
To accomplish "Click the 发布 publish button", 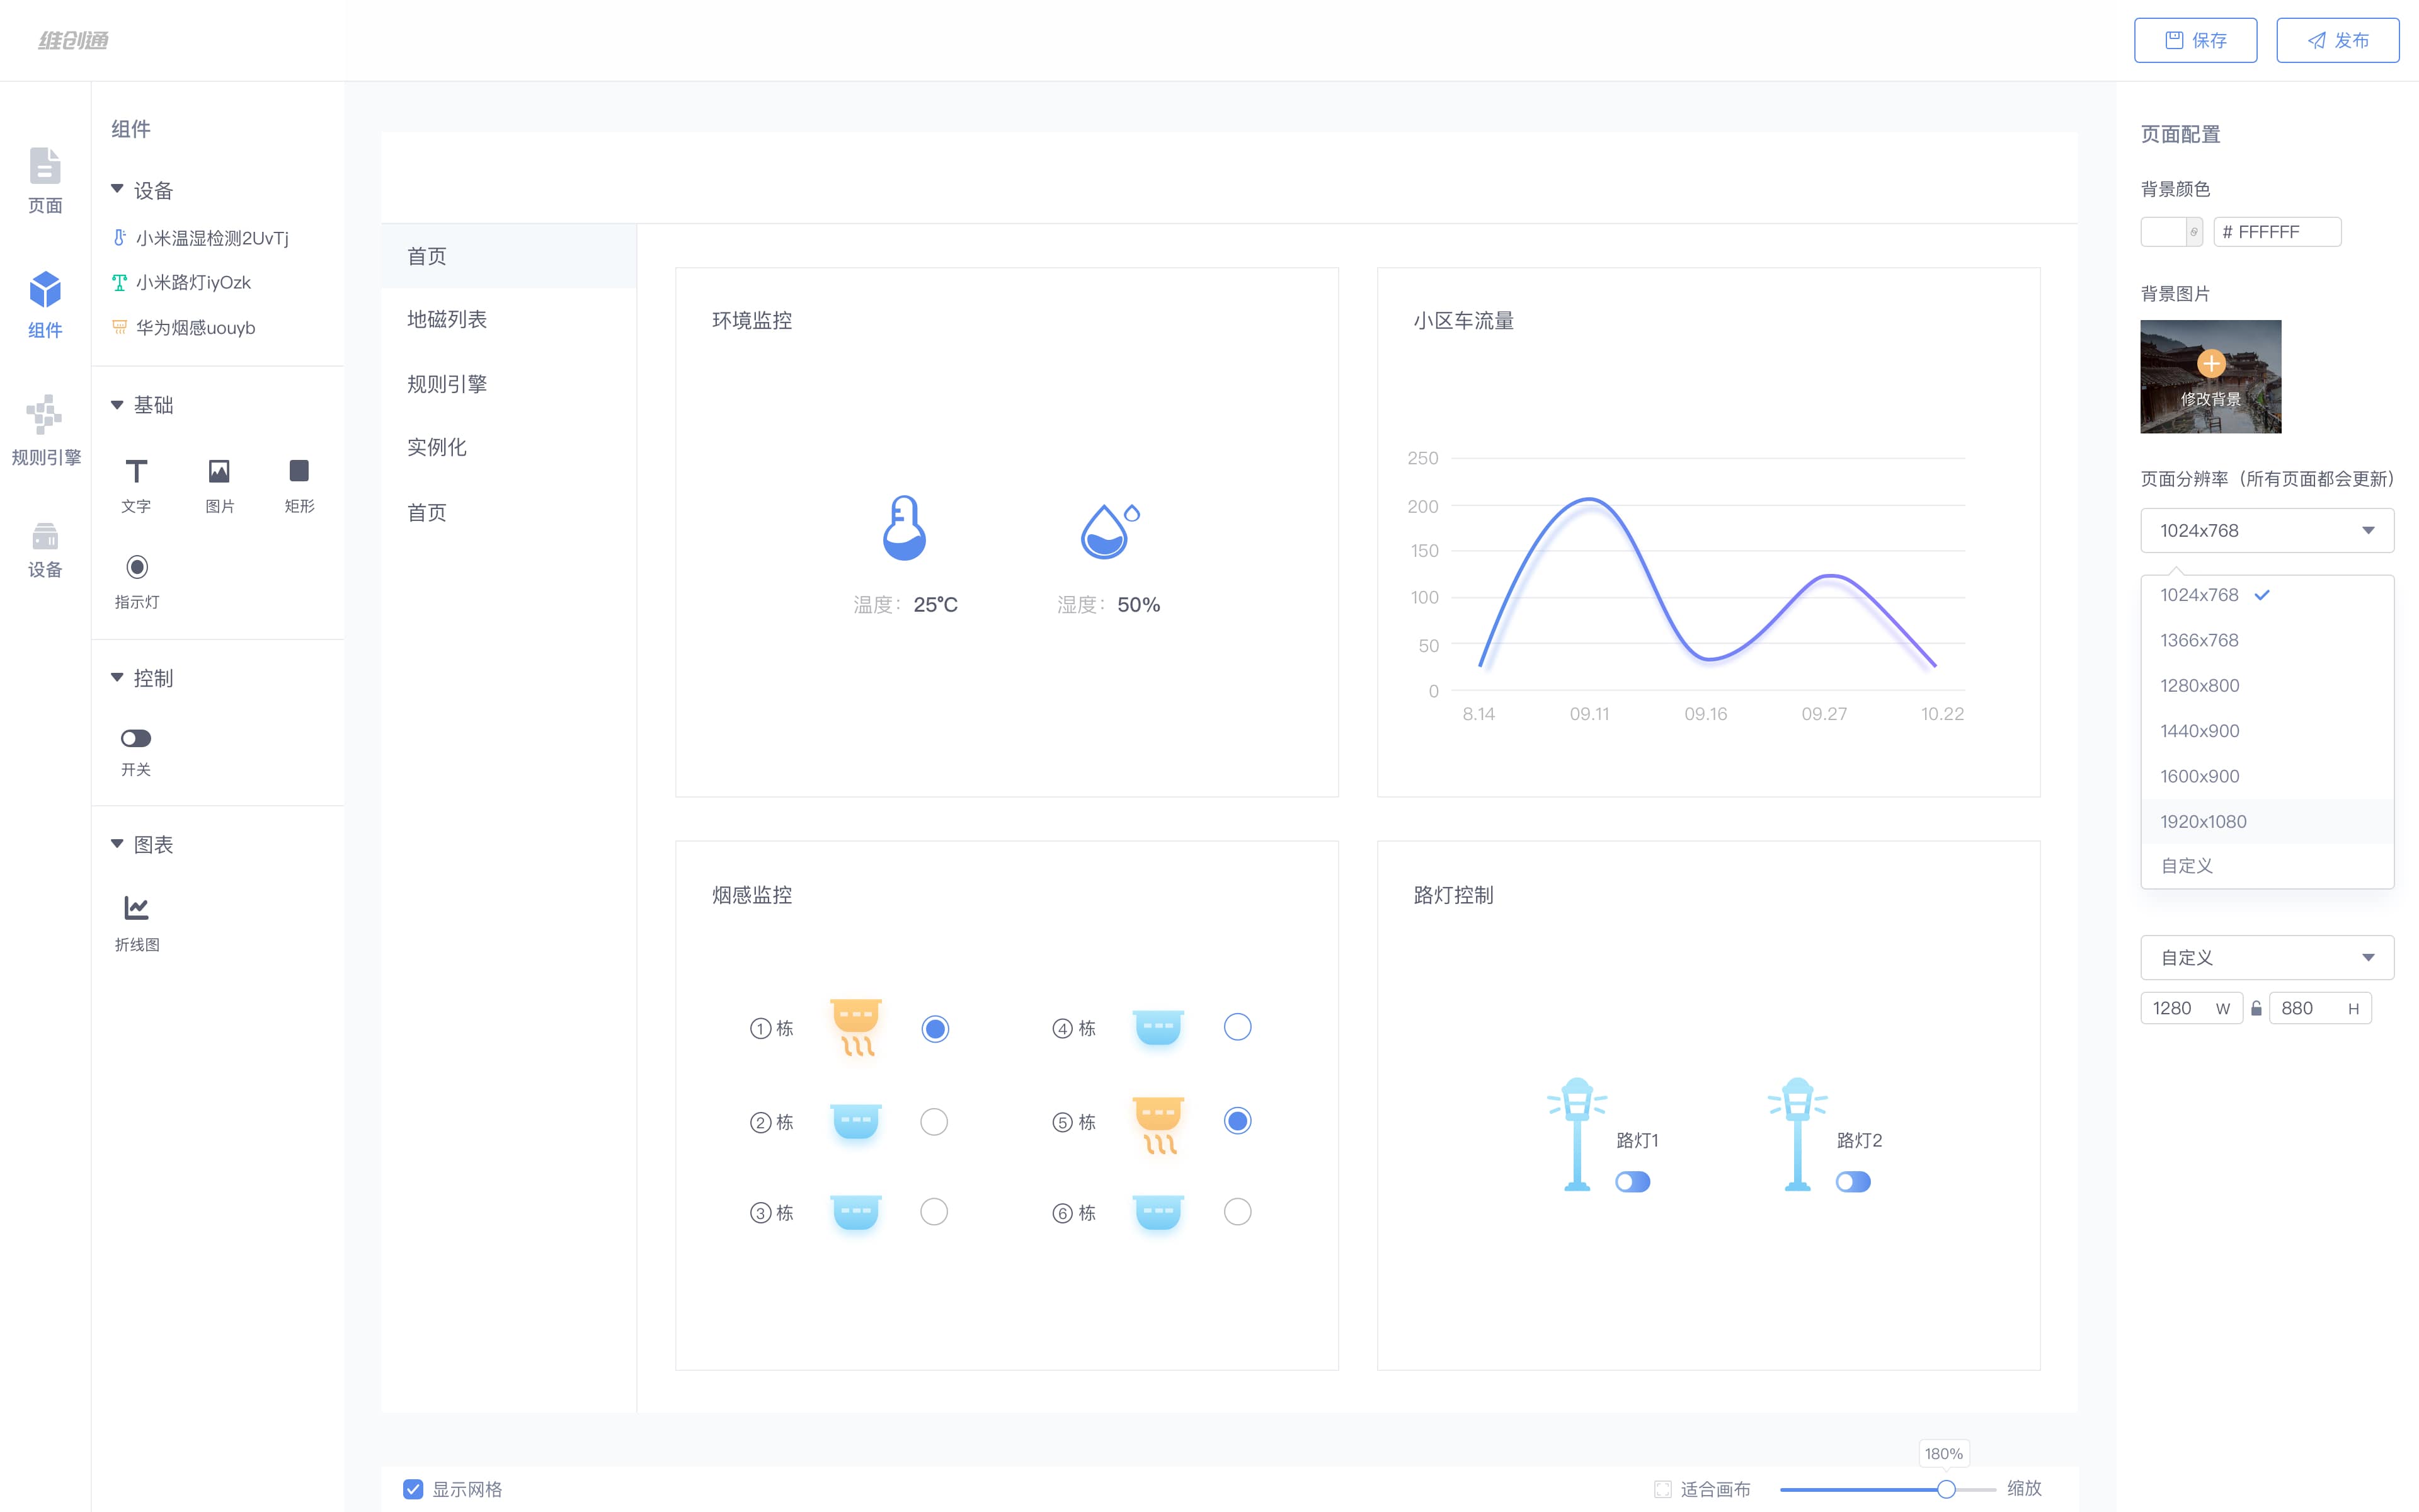I will coord(2337,40).
